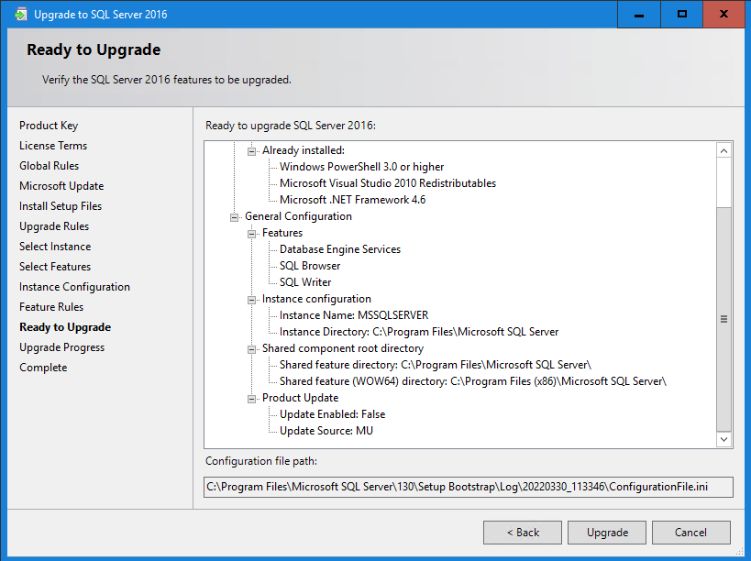Select Microsoft Visual Studio 2010 Redistributables item
This screenshot has width=751, height=561.
tap(388, 182)
